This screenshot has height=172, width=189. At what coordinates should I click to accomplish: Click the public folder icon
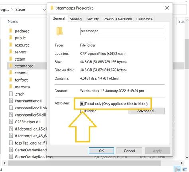tap(11, 38)
